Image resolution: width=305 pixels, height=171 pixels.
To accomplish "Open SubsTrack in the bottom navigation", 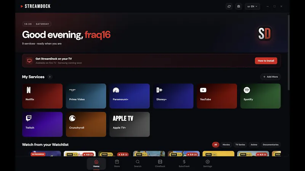I will coord(184,164).
